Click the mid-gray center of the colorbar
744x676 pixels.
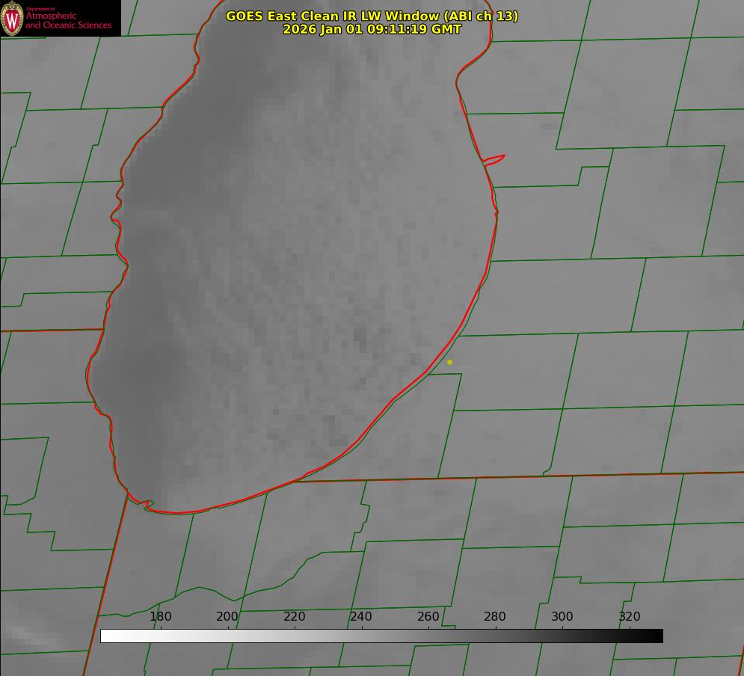tap(381, 636)
